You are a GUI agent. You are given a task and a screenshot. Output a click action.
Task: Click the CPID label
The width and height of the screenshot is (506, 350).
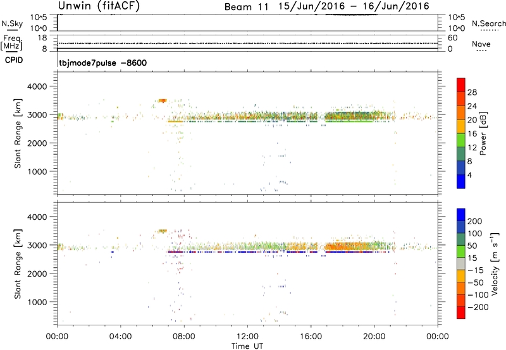point(14,60)
